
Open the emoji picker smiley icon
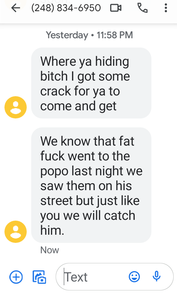(134, 277)
